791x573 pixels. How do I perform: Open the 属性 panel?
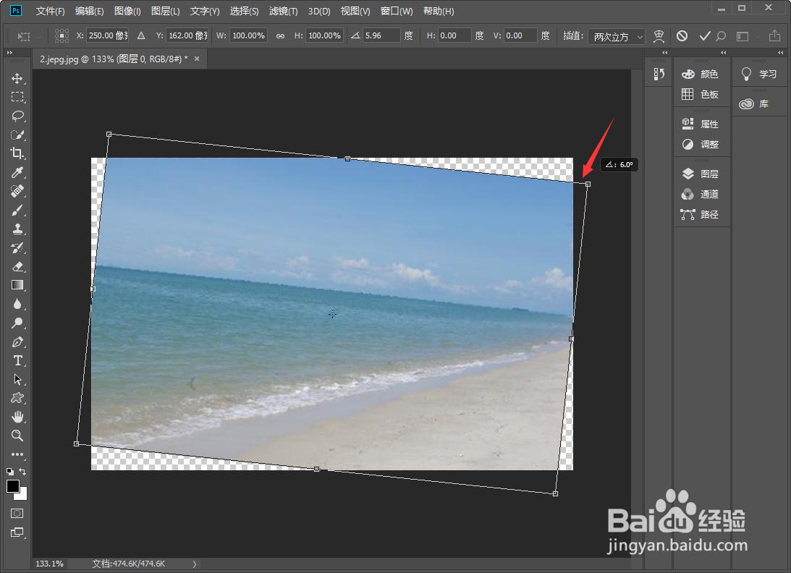pos(701,124)
